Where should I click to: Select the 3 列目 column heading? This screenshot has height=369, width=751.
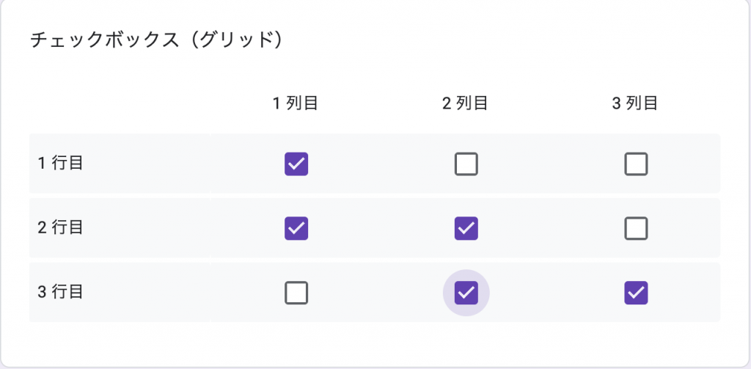(635, 103)
